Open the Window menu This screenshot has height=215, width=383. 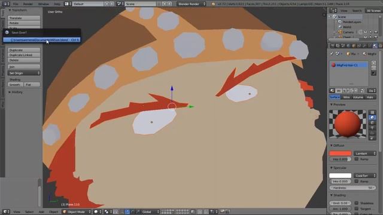pyautogui.click(x=44, y=4)
